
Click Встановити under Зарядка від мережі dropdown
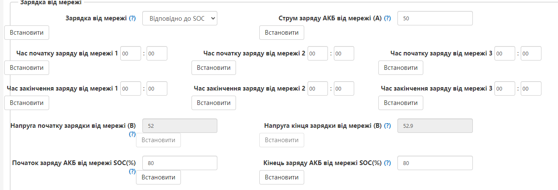pyautogui.click(x=27, y=33)
